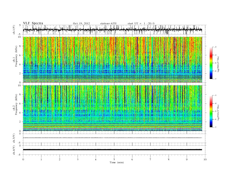The height and width of the screenshot is (179, 231).
Task: Click the "6" kHz tick on ch.1 frequency axis
Action: [20, 55]
